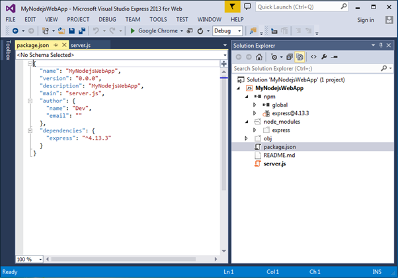The image size is (398, 278).
Task: Open the Debug configuration dropdown
Action: [x=227, y=30]
